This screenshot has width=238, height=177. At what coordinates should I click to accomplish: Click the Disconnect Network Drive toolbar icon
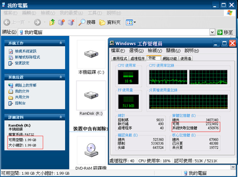pos(71,22)
